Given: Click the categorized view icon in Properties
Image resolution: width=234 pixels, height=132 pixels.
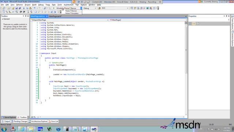Looking at the screenshot, I should click(190, 23).
